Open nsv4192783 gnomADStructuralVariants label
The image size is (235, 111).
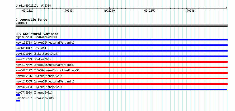coord(45,43)
